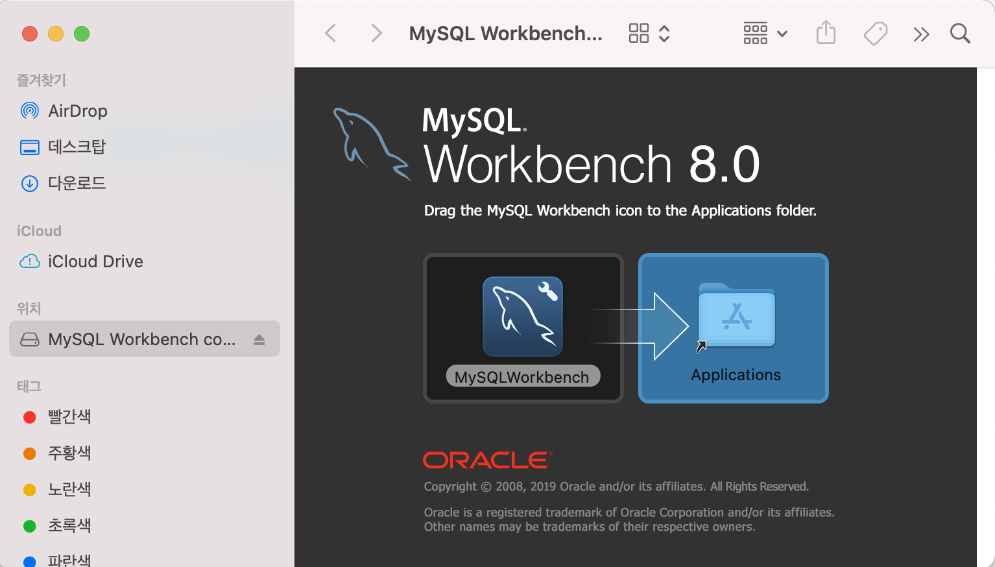Viewport: 995px width, 567px height.
Task: Click the 데스크탑 desktop icon
Action: 30,147
